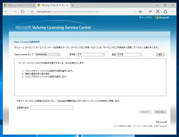Image resolution: width=179 pixels, height=137 pixels.
Task: Click the 同意します agree button
Action: pos(146,112)
